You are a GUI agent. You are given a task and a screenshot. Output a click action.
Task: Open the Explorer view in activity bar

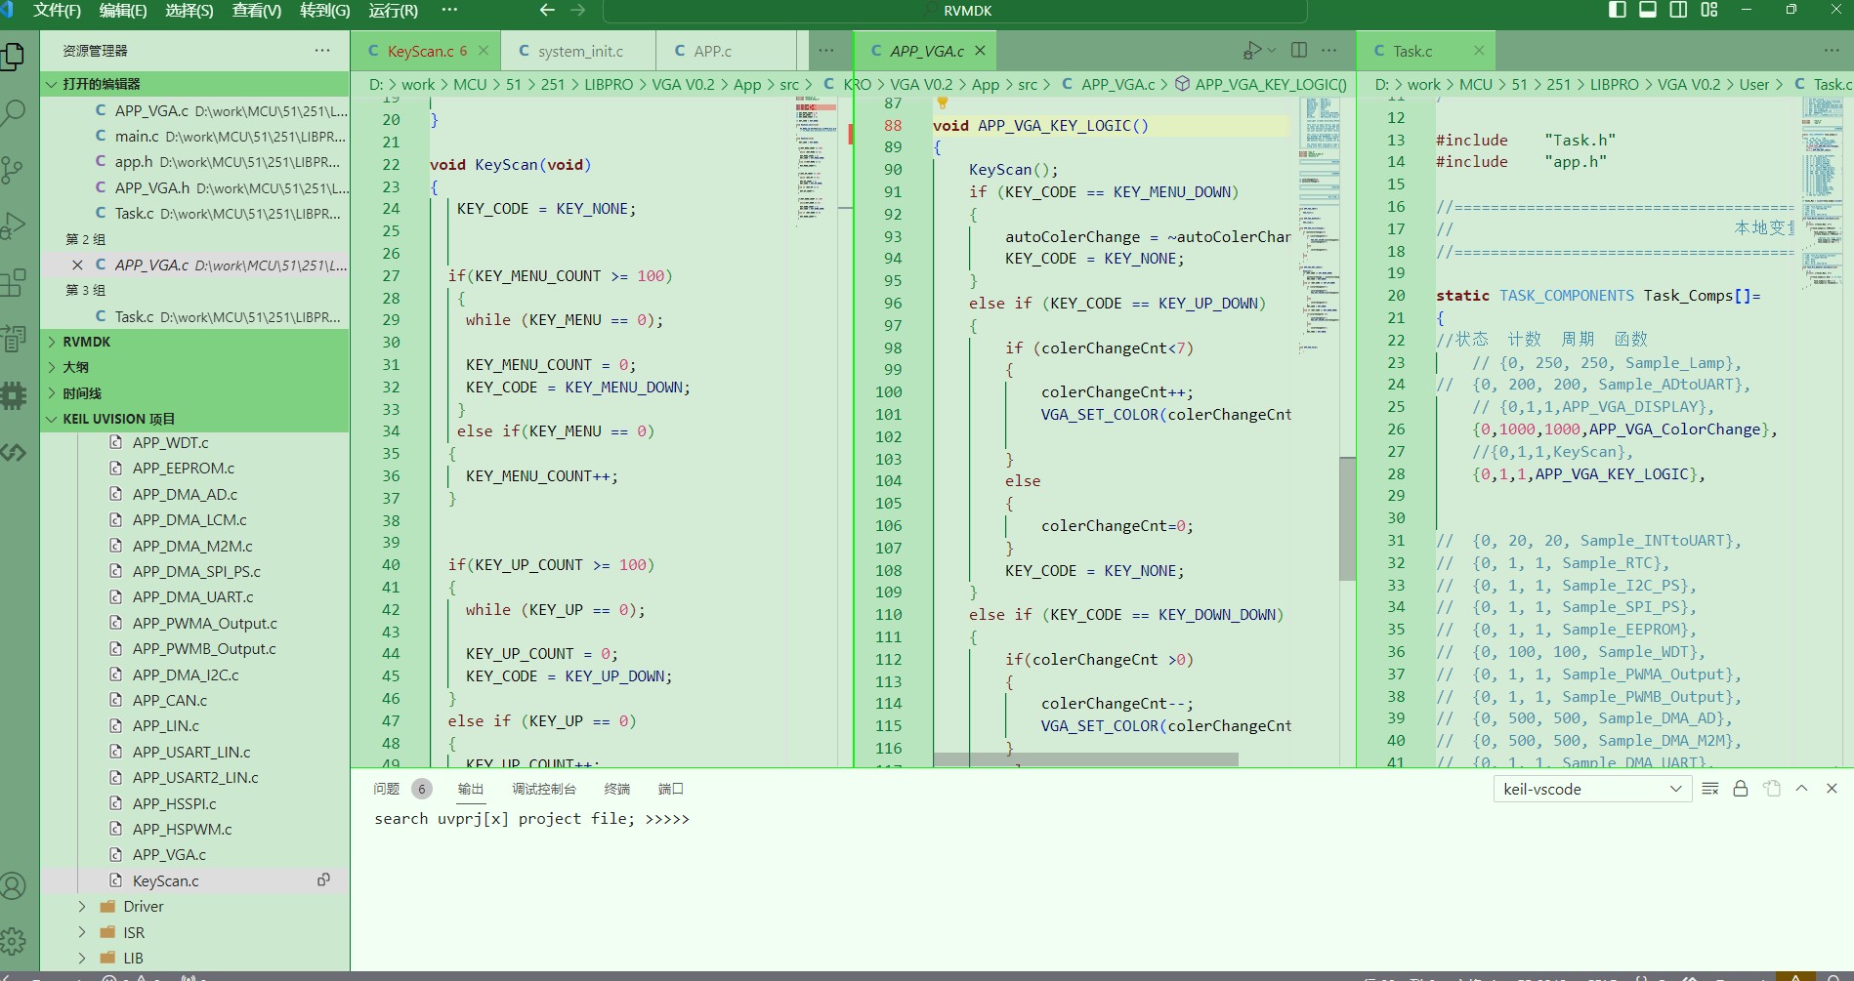coord(14,57)
